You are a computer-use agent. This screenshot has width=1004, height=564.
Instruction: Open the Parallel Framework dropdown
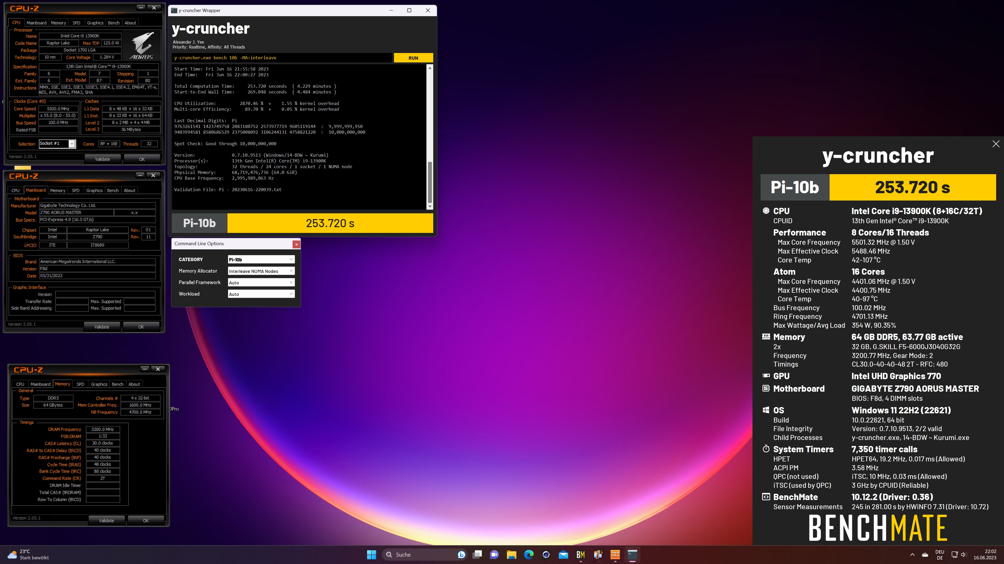click(261, 283)
